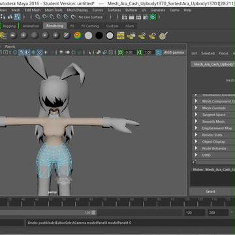The width and height of the screenshot is (235, 235).
Task: Click the No Live Surface field
Action: (x=91, y=17)
